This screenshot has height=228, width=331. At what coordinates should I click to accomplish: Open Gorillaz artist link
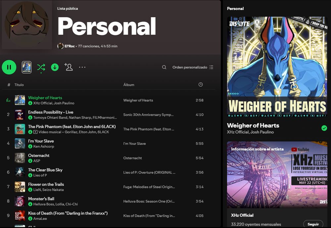(71, 132)
